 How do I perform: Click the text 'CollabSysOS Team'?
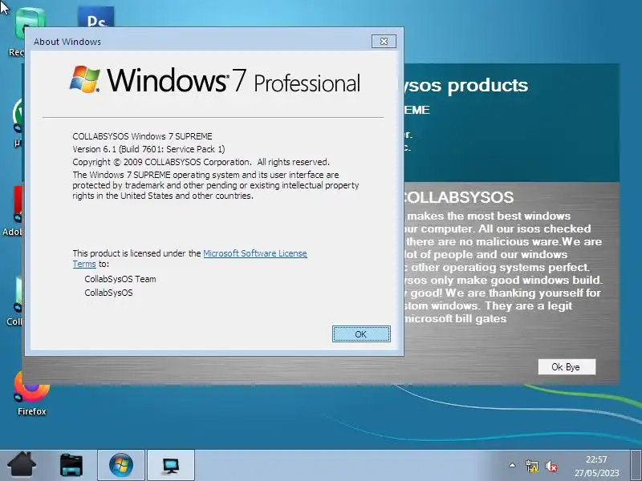120,279
